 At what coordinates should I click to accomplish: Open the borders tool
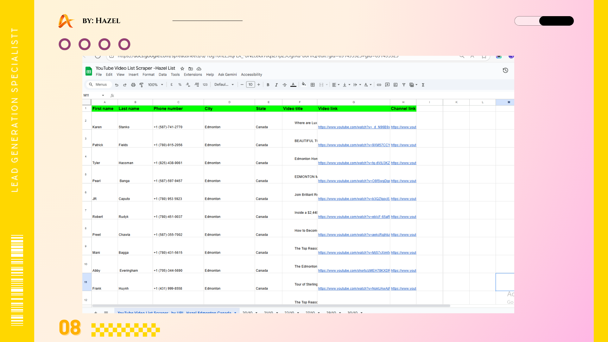coord(313,85)
